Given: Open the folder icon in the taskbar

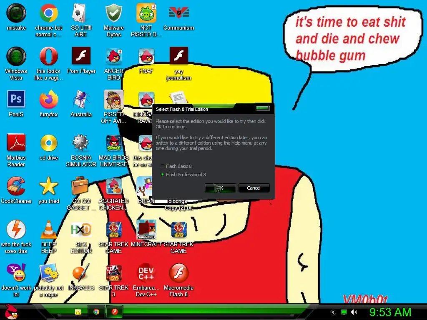Looking at the screenshot, I should 78,312.
